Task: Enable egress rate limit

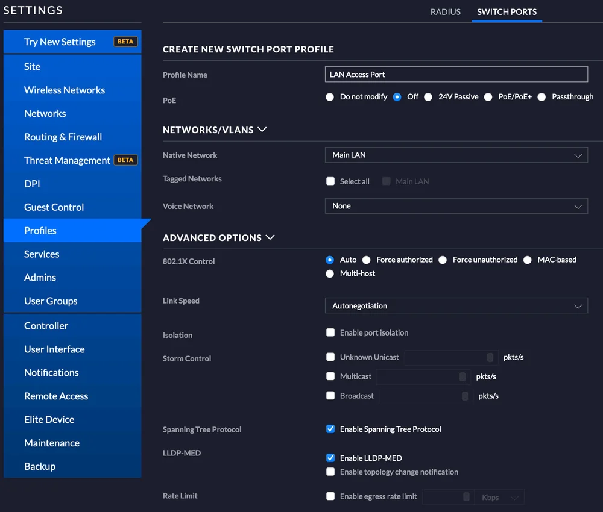Action: coord(330,496)
